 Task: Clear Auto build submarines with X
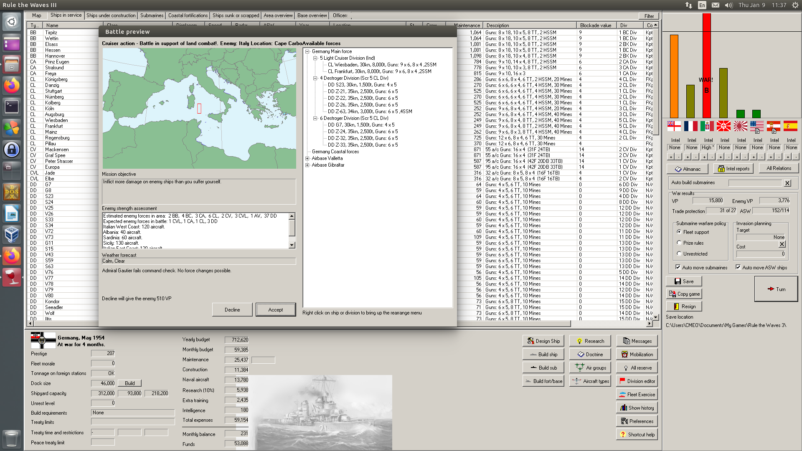pyautogui.click(x=787, y=183)
